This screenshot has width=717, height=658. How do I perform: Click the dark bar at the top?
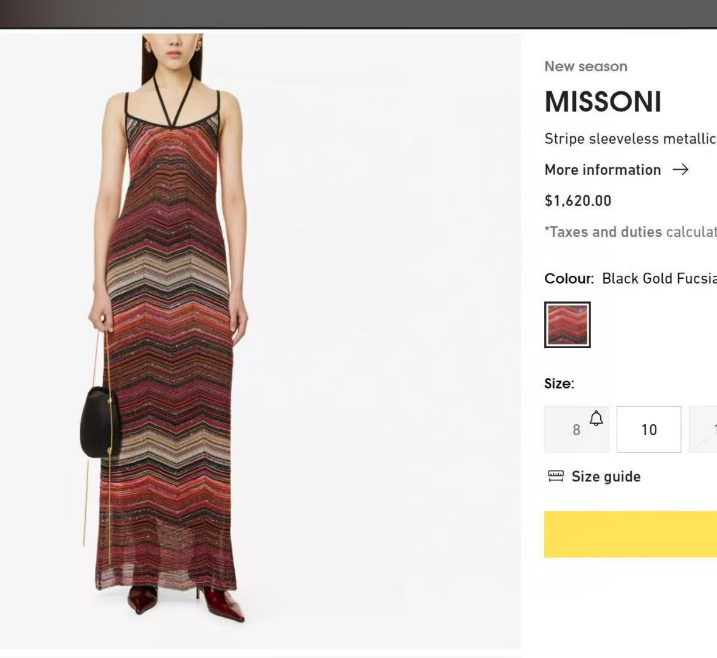(x=358, y=13)
